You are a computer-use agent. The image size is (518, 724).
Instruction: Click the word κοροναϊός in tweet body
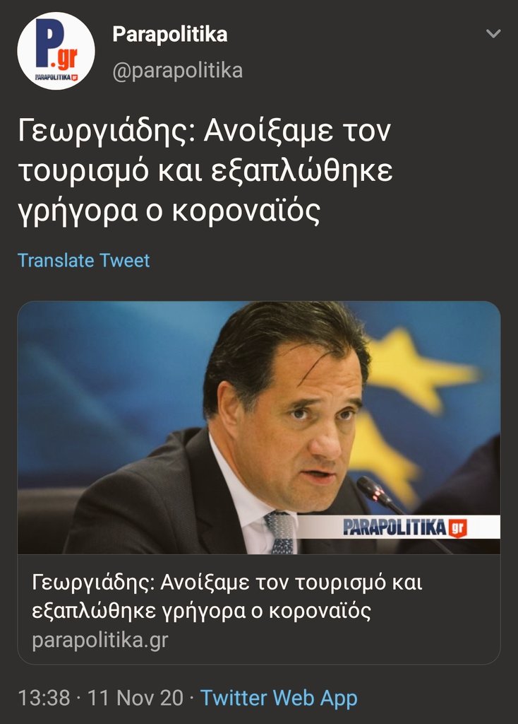[x=246, y=211]
